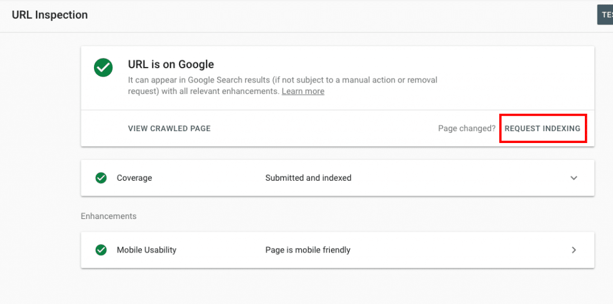Click the Coverage row label
The width and height of the screenshot is (613, 304).
134,178
